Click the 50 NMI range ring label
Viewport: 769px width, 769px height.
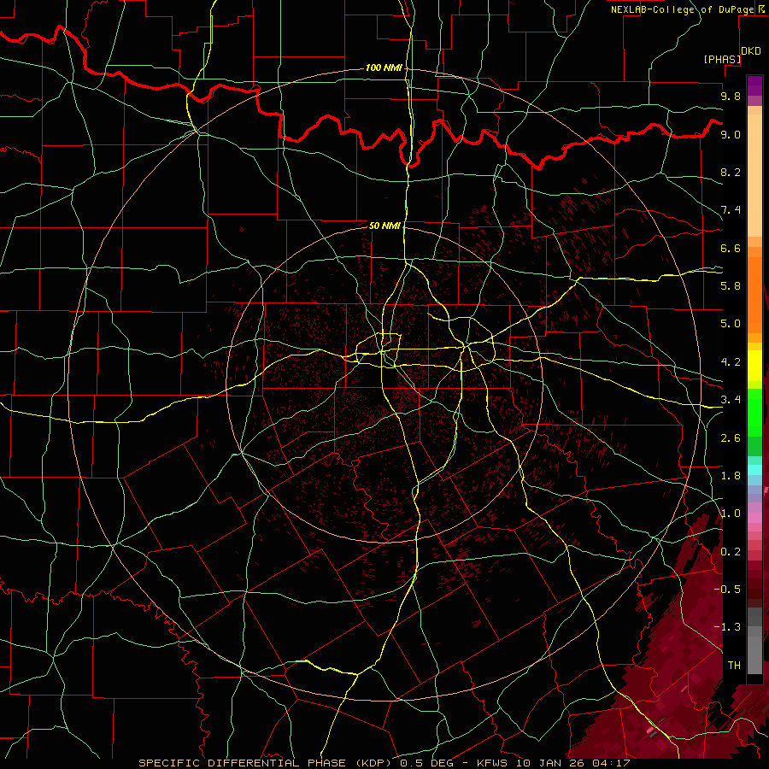click(x=384, y=226)
